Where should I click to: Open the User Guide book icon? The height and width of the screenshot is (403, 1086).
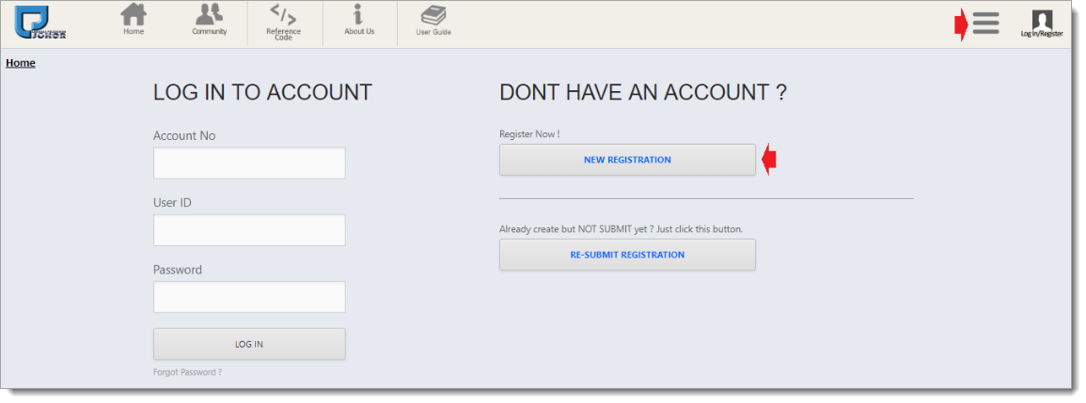[x=433, y=16]
